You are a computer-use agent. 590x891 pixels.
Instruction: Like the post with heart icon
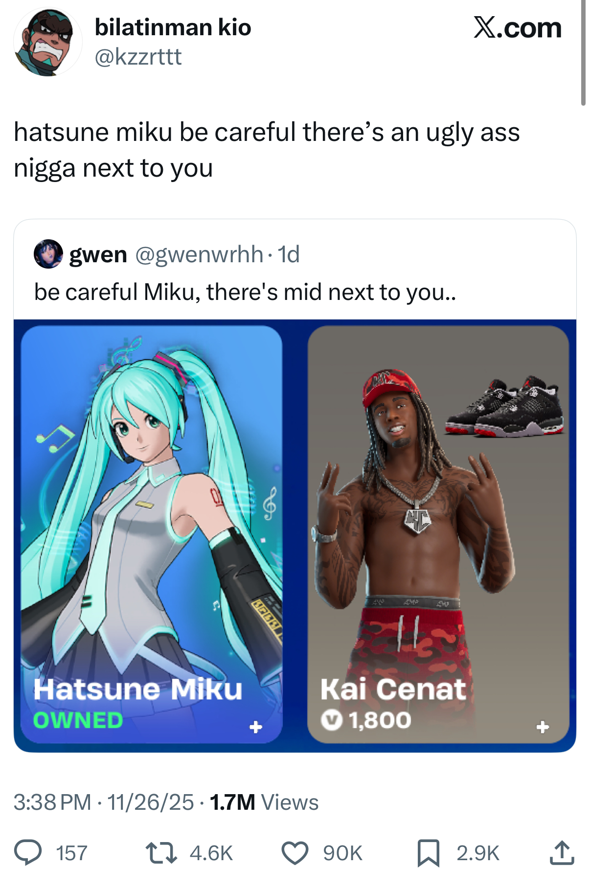coord(295,853)
